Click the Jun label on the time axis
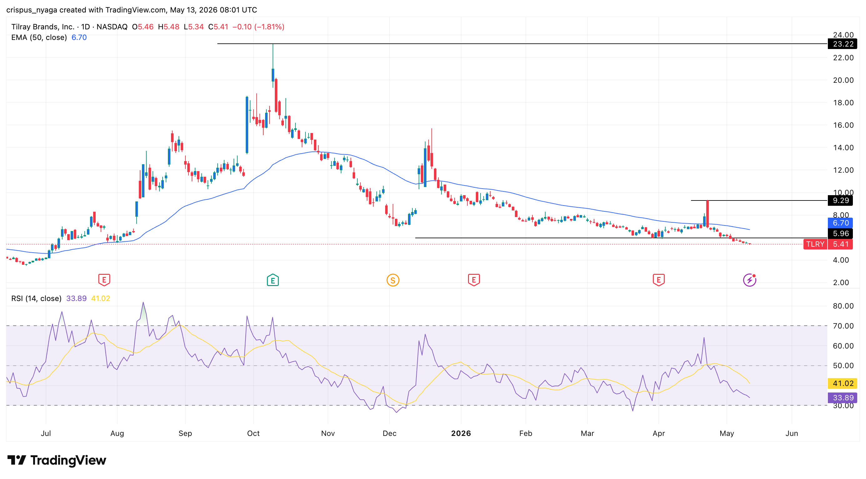This screenshot has height=479, width=866. [x=792, y=433]
